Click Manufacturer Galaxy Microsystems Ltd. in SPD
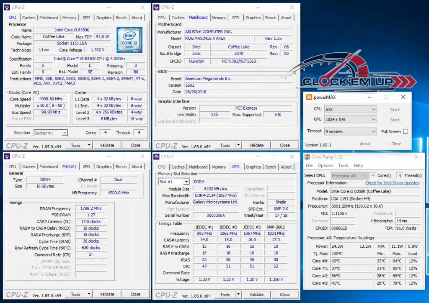 click(x=215, y=202)
